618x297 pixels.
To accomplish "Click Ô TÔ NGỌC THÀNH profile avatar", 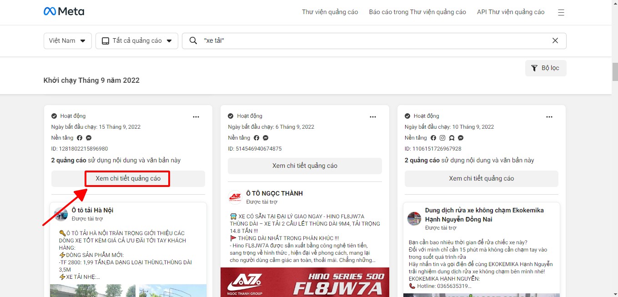I will click(x=235, y=197).
